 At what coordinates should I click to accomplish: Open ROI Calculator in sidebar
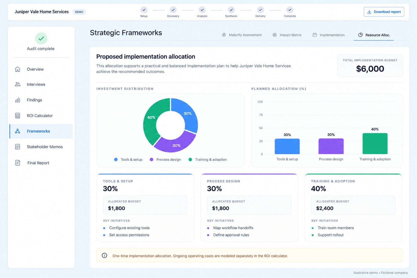point(41,116)
